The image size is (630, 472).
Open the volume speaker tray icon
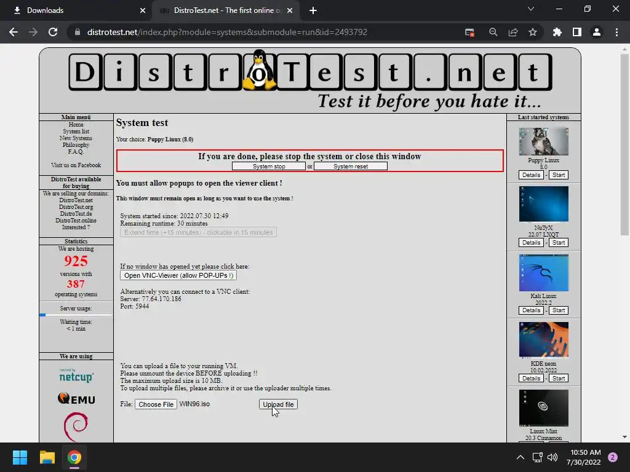click(x=552, y=457)
